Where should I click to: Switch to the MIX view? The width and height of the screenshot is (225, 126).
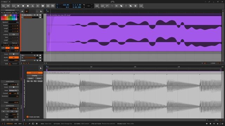[x=15, y=124]
